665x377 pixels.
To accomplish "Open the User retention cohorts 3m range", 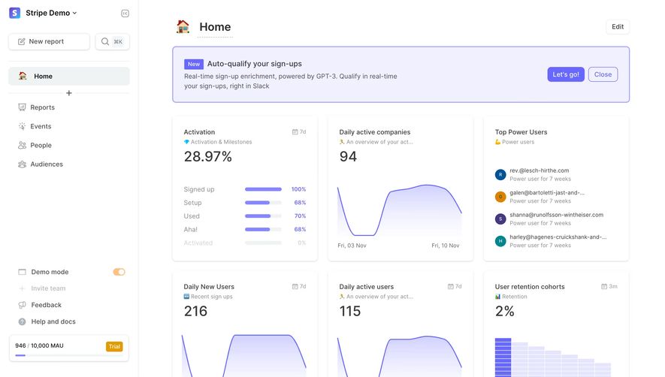I will 609,287.
